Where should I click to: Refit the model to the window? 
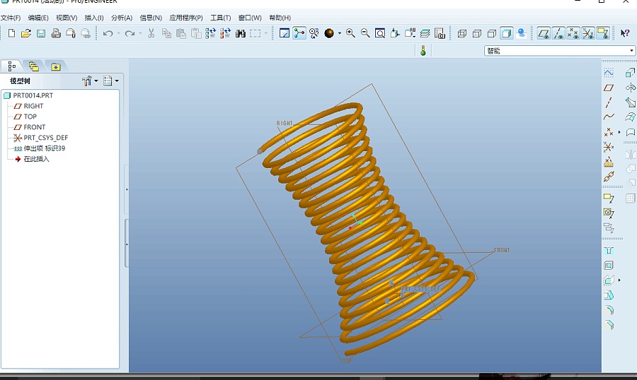click(380, 33)
